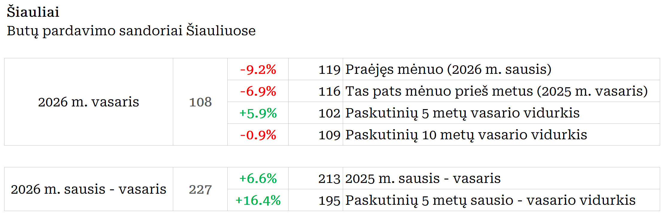Click the red -9.2% change value
Image resolution: width=667 pixels, height=217 pixels.
[258, 70]
